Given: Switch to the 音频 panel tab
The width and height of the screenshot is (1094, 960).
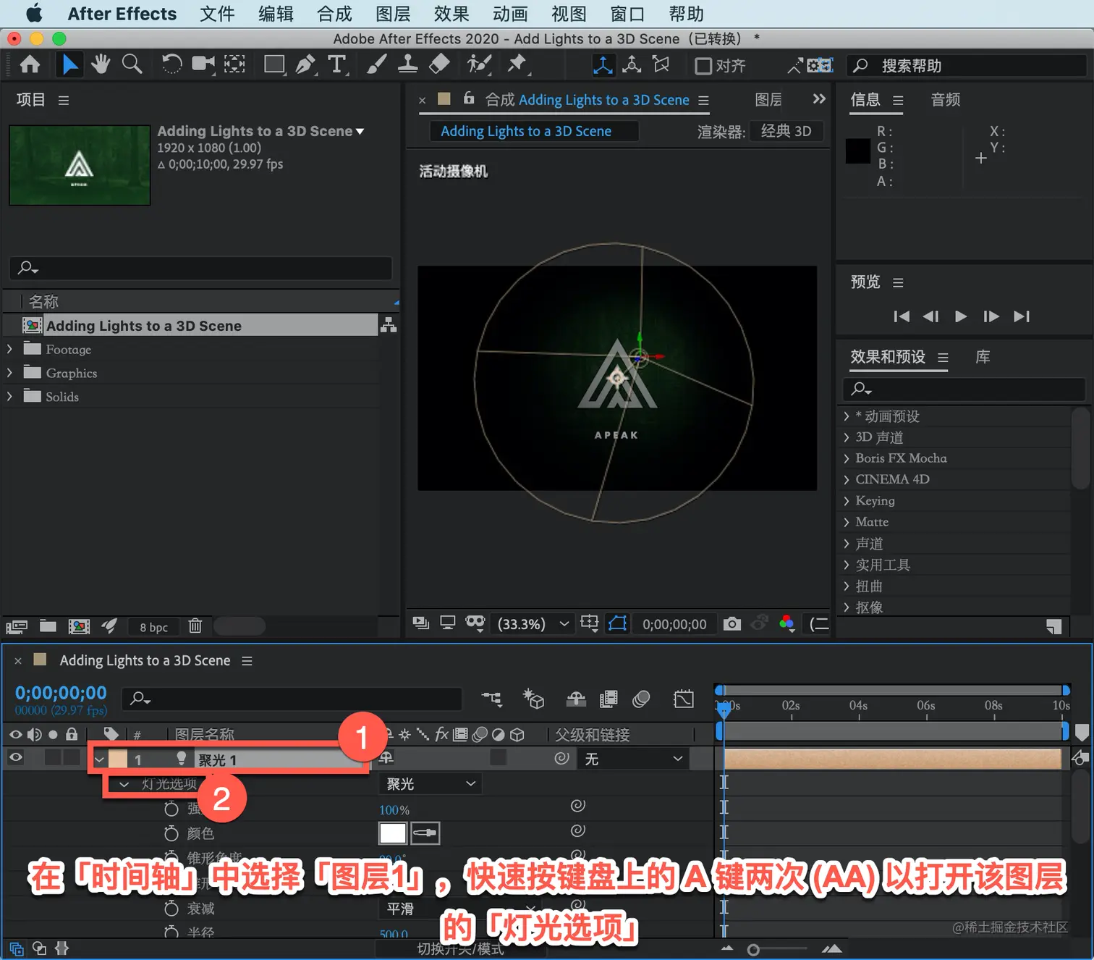Looking at the screenshot, I should tap(946, 100).
